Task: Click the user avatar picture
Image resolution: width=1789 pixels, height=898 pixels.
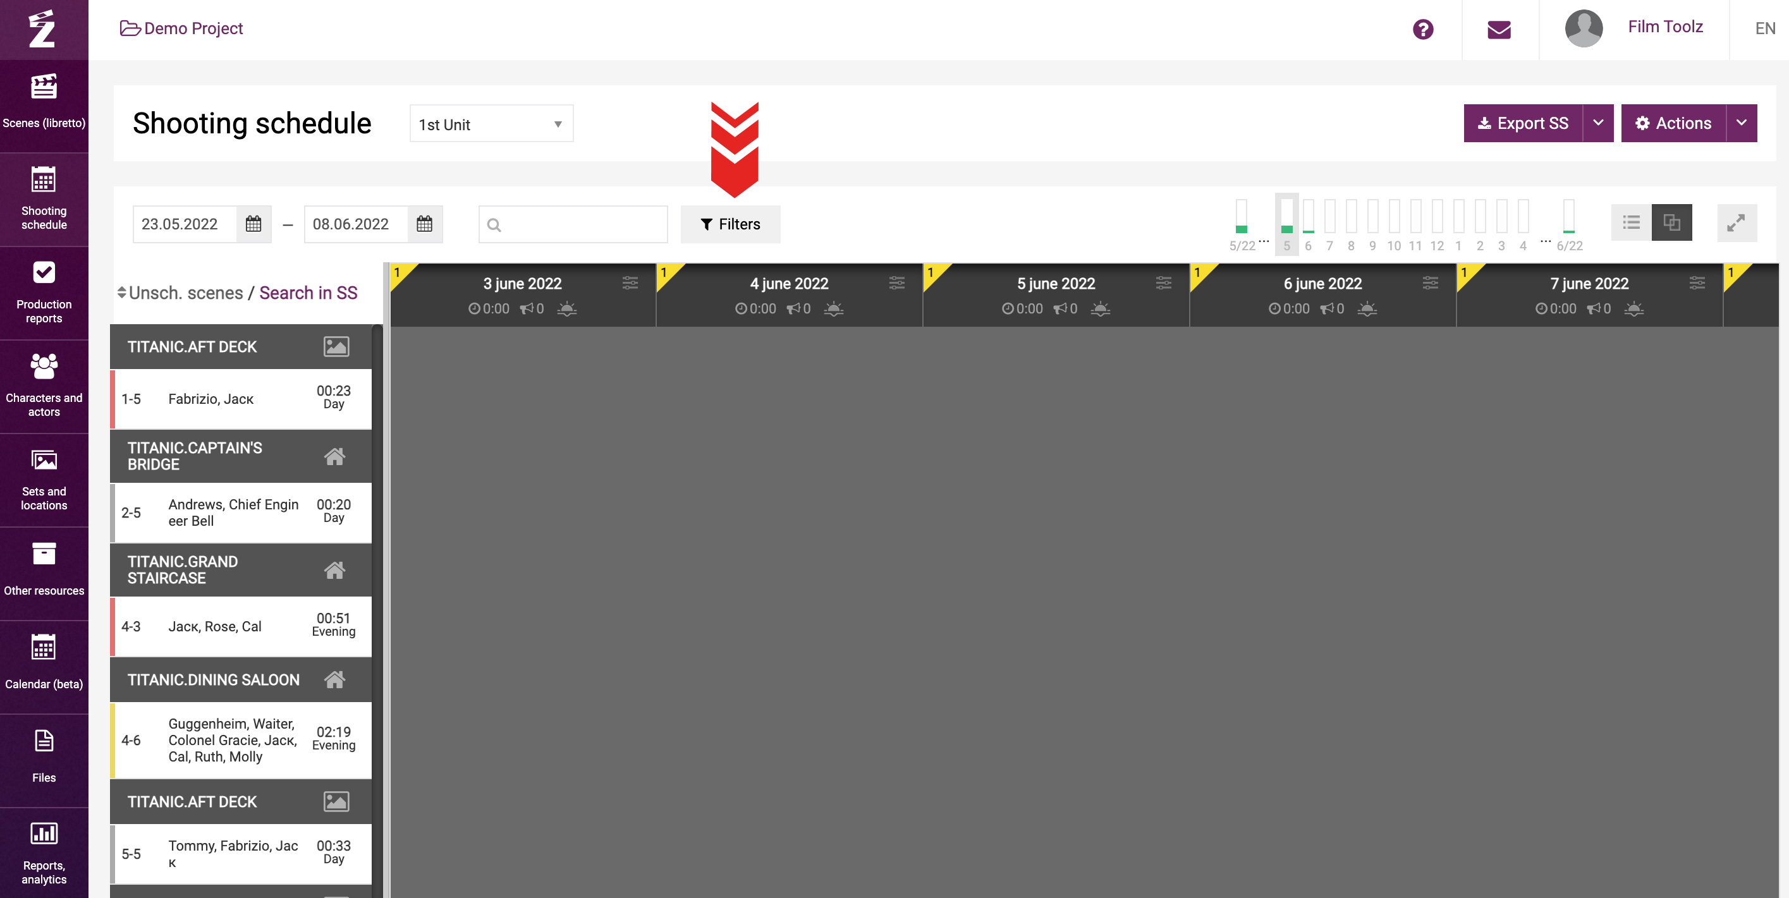Action: [x=1583, y=28]
